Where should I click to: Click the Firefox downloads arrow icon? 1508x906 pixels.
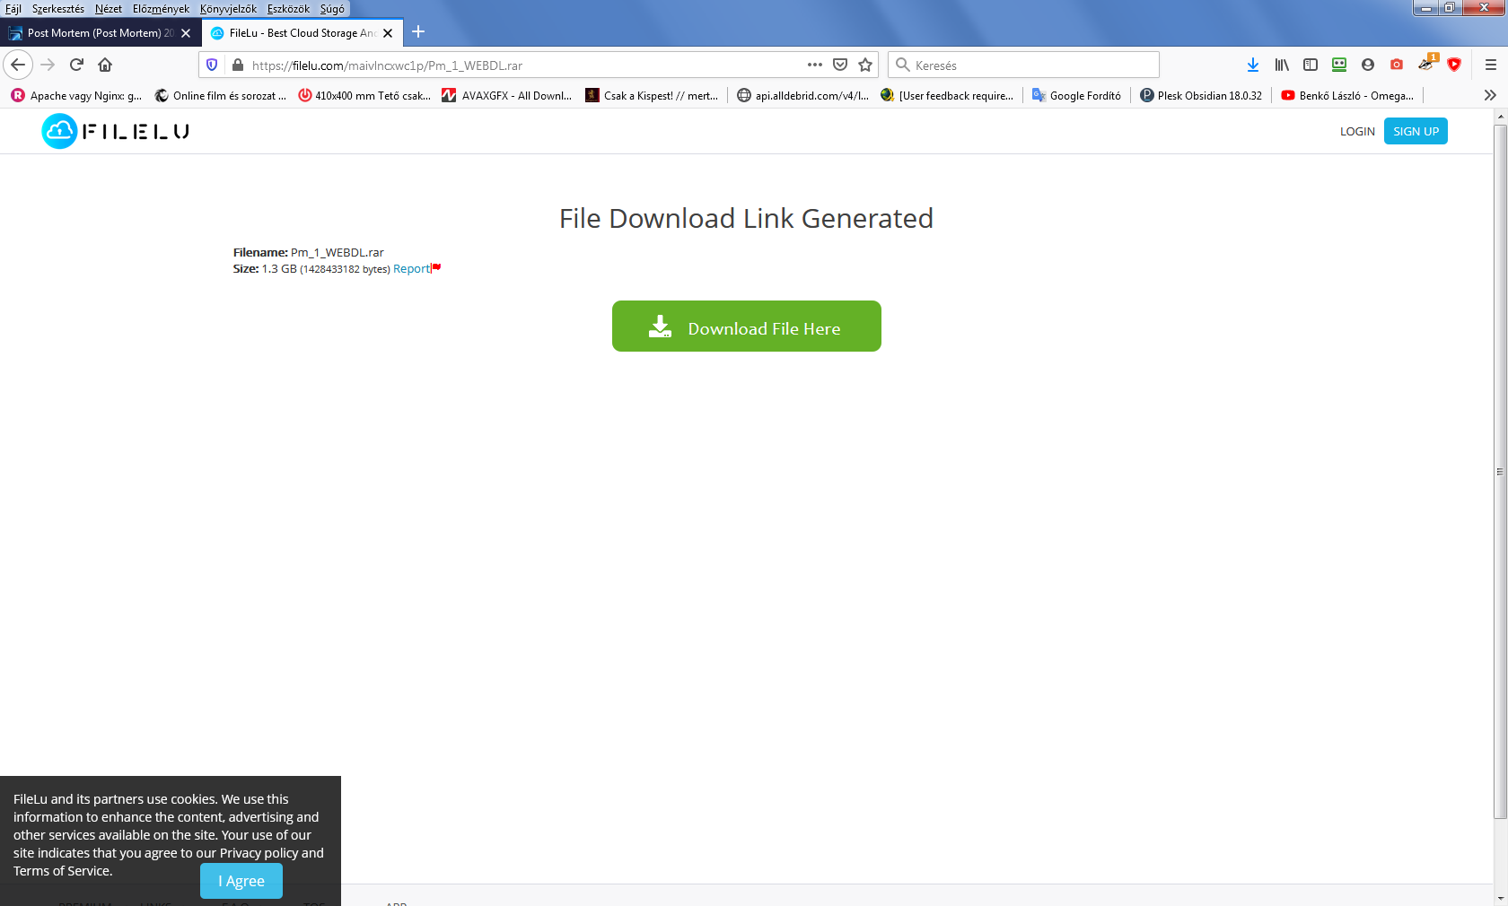click(x=1253, y=65)
